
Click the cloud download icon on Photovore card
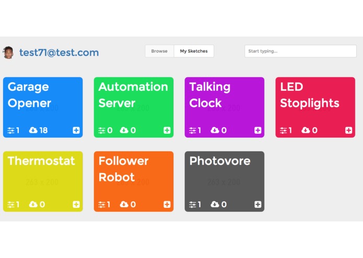(215, 204)
